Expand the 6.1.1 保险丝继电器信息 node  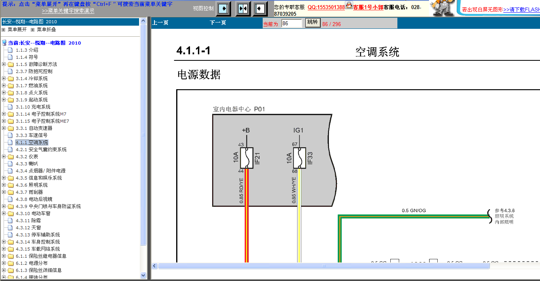pos(4,256)
